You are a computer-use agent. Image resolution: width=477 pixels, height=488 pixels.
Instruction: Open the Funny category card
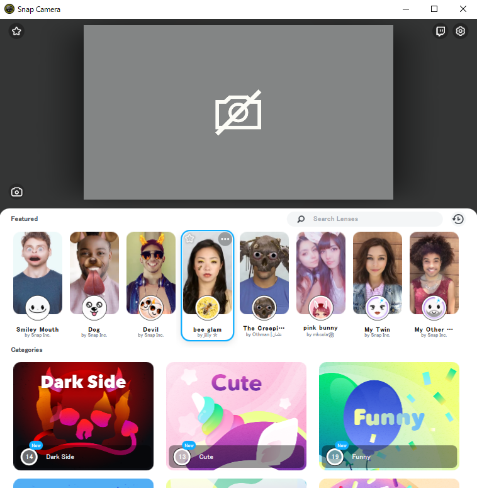pos(390,416)
